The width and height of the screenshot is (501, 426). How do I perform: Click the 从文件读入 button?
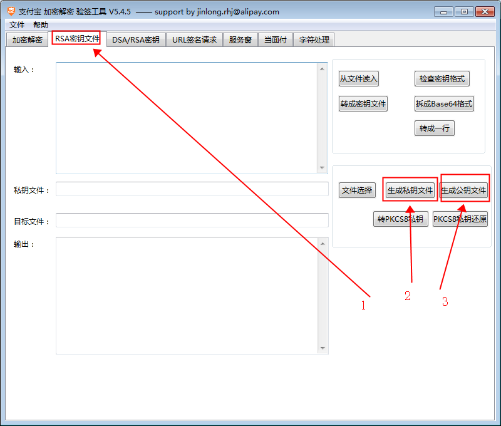[358, 78]
